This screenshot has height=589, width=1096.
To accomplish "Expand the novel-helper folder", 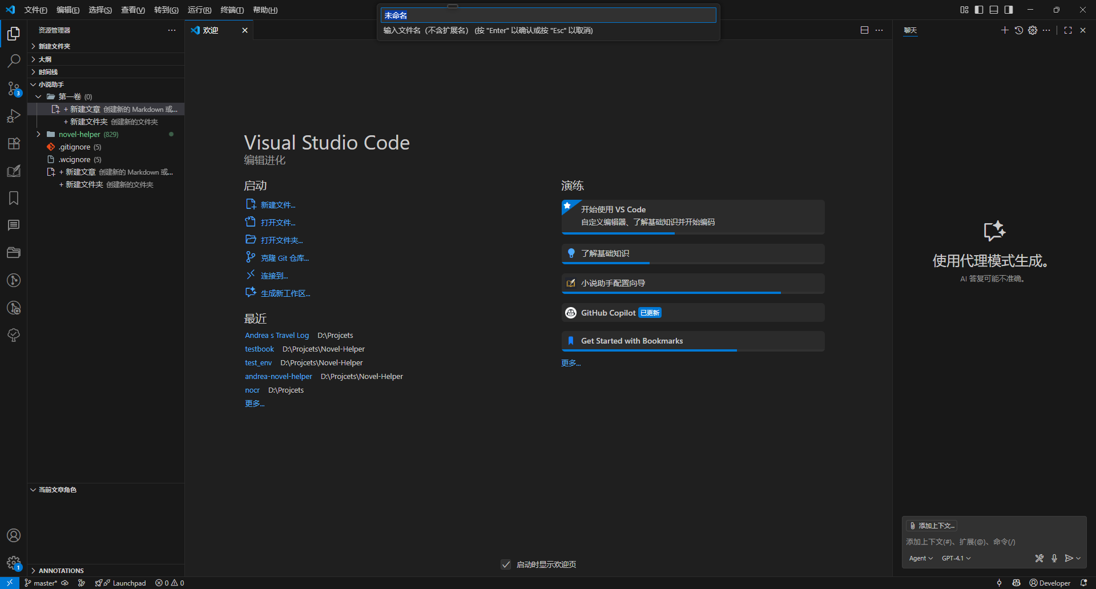I will point(79,135).
